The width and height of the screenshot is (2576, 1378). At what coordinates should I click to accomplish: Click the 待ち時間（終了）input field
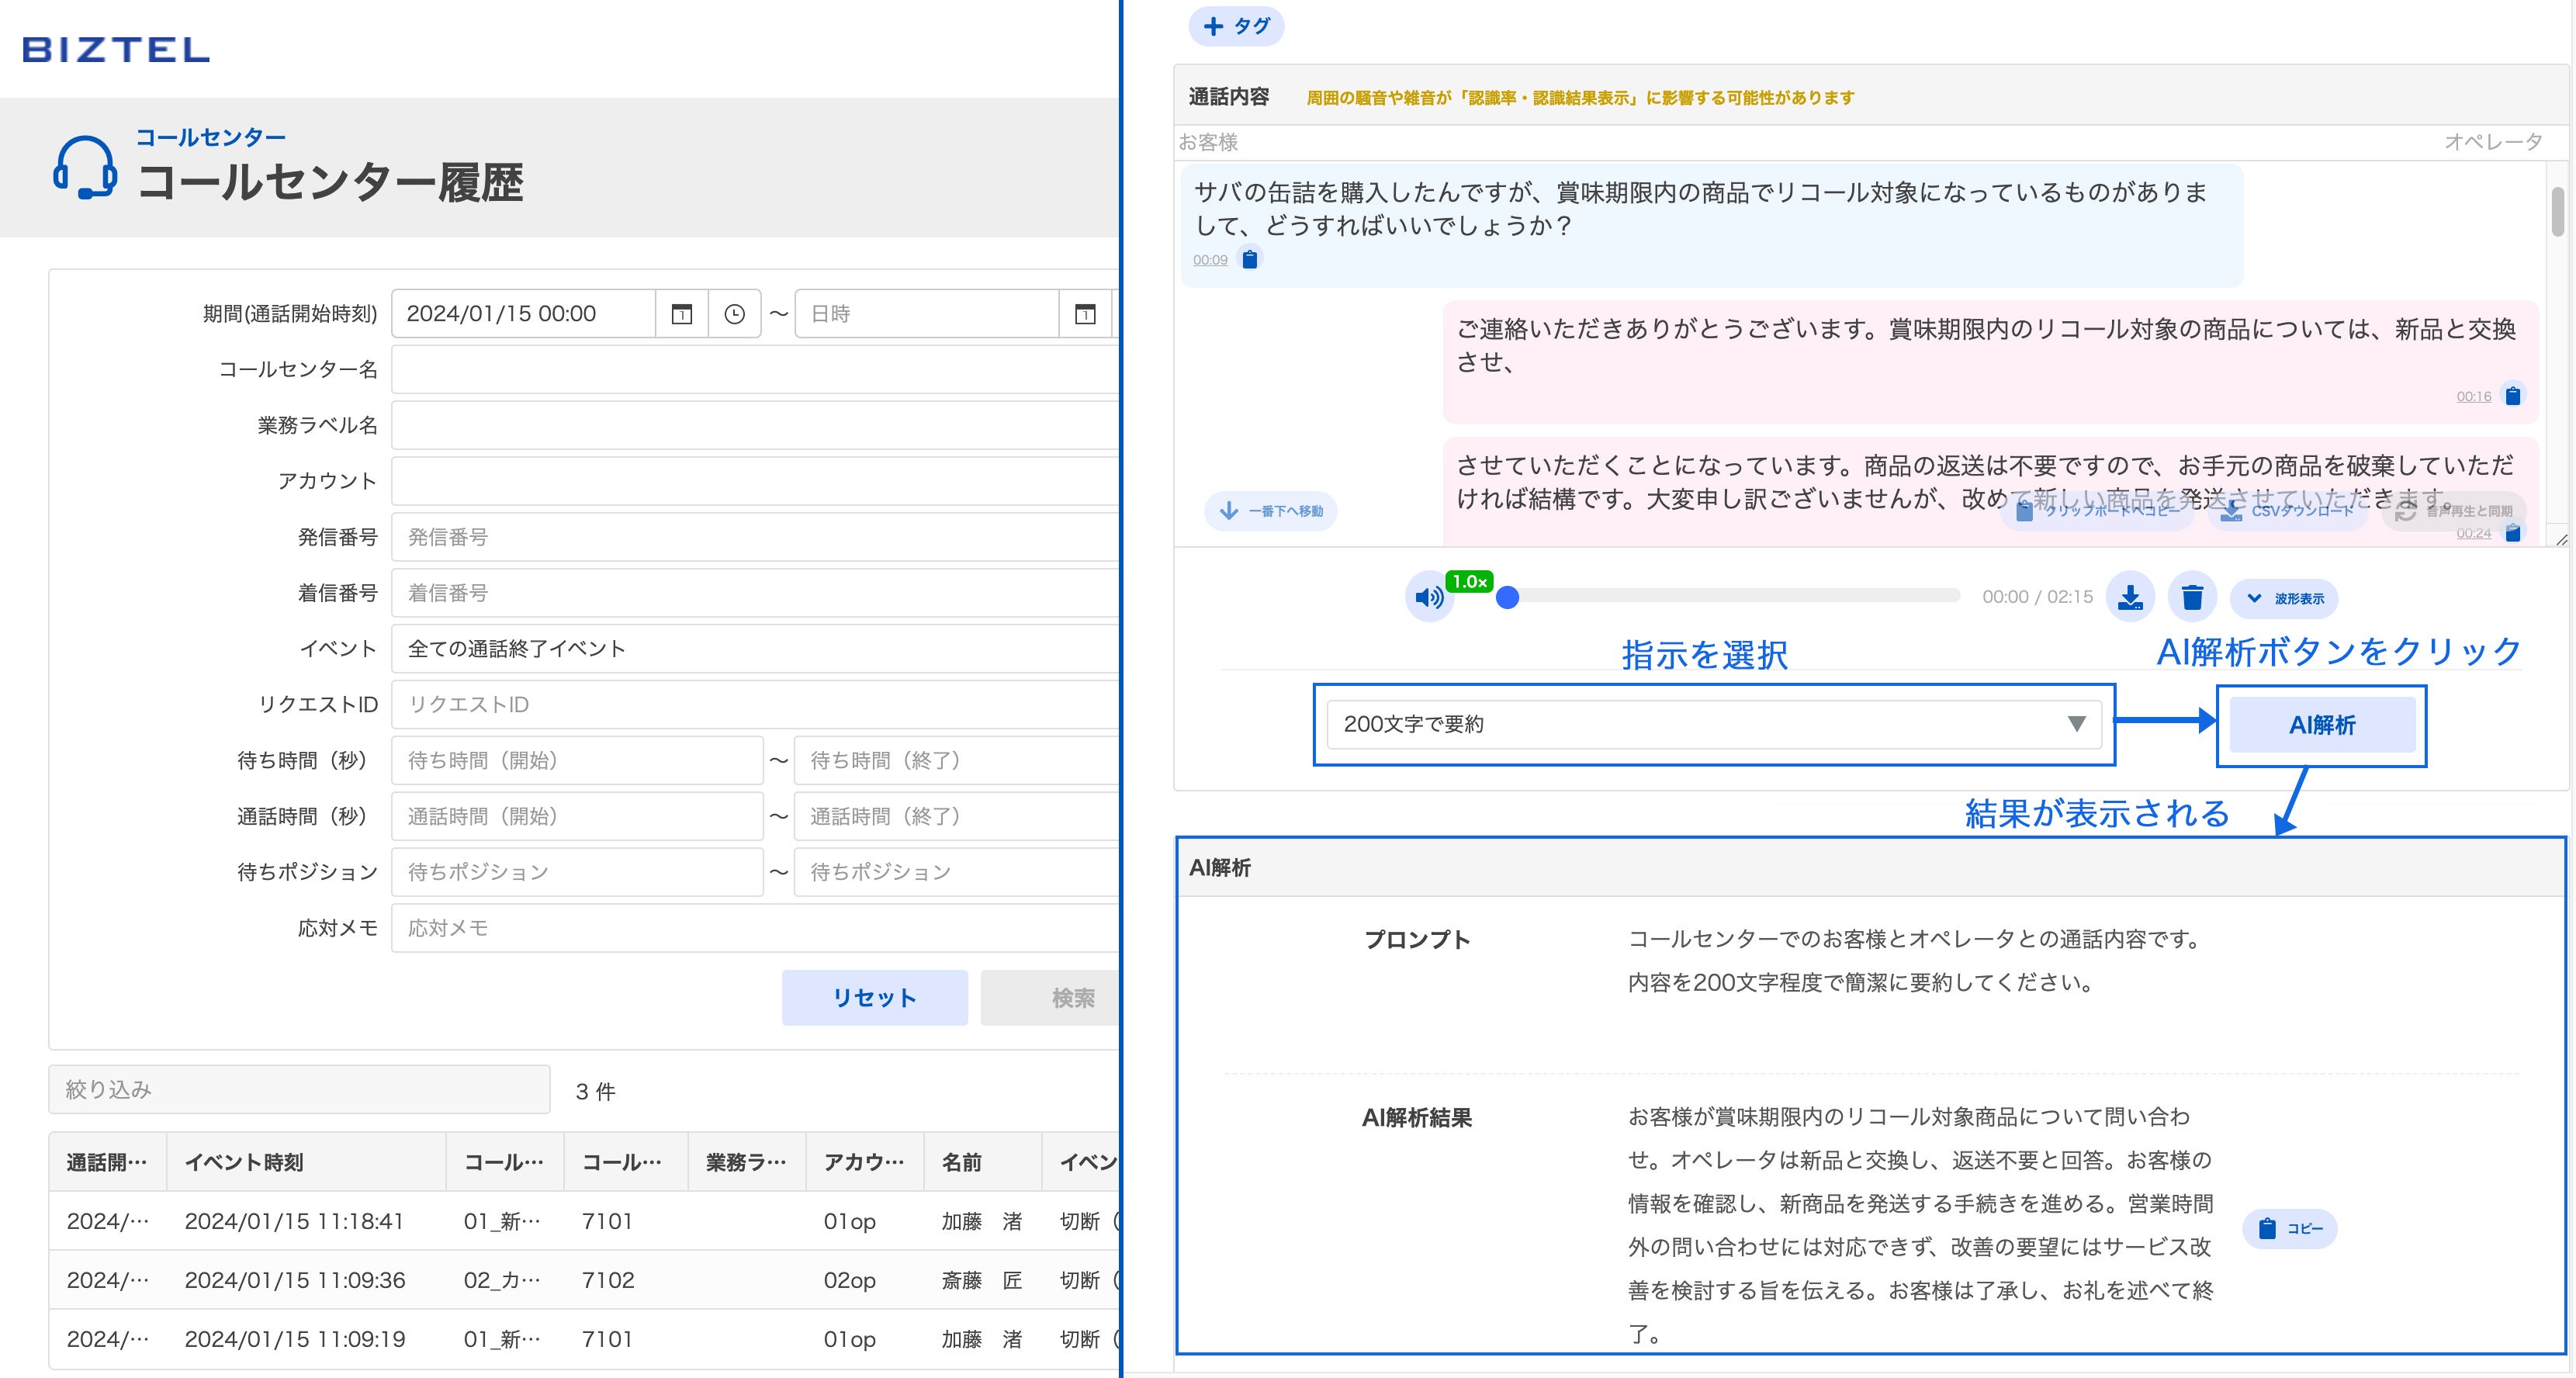click(x=957, y=761)
